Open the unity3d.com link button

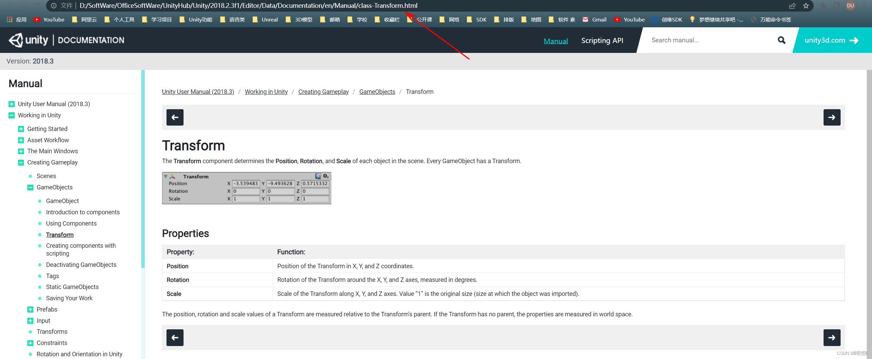pos(832,40)
